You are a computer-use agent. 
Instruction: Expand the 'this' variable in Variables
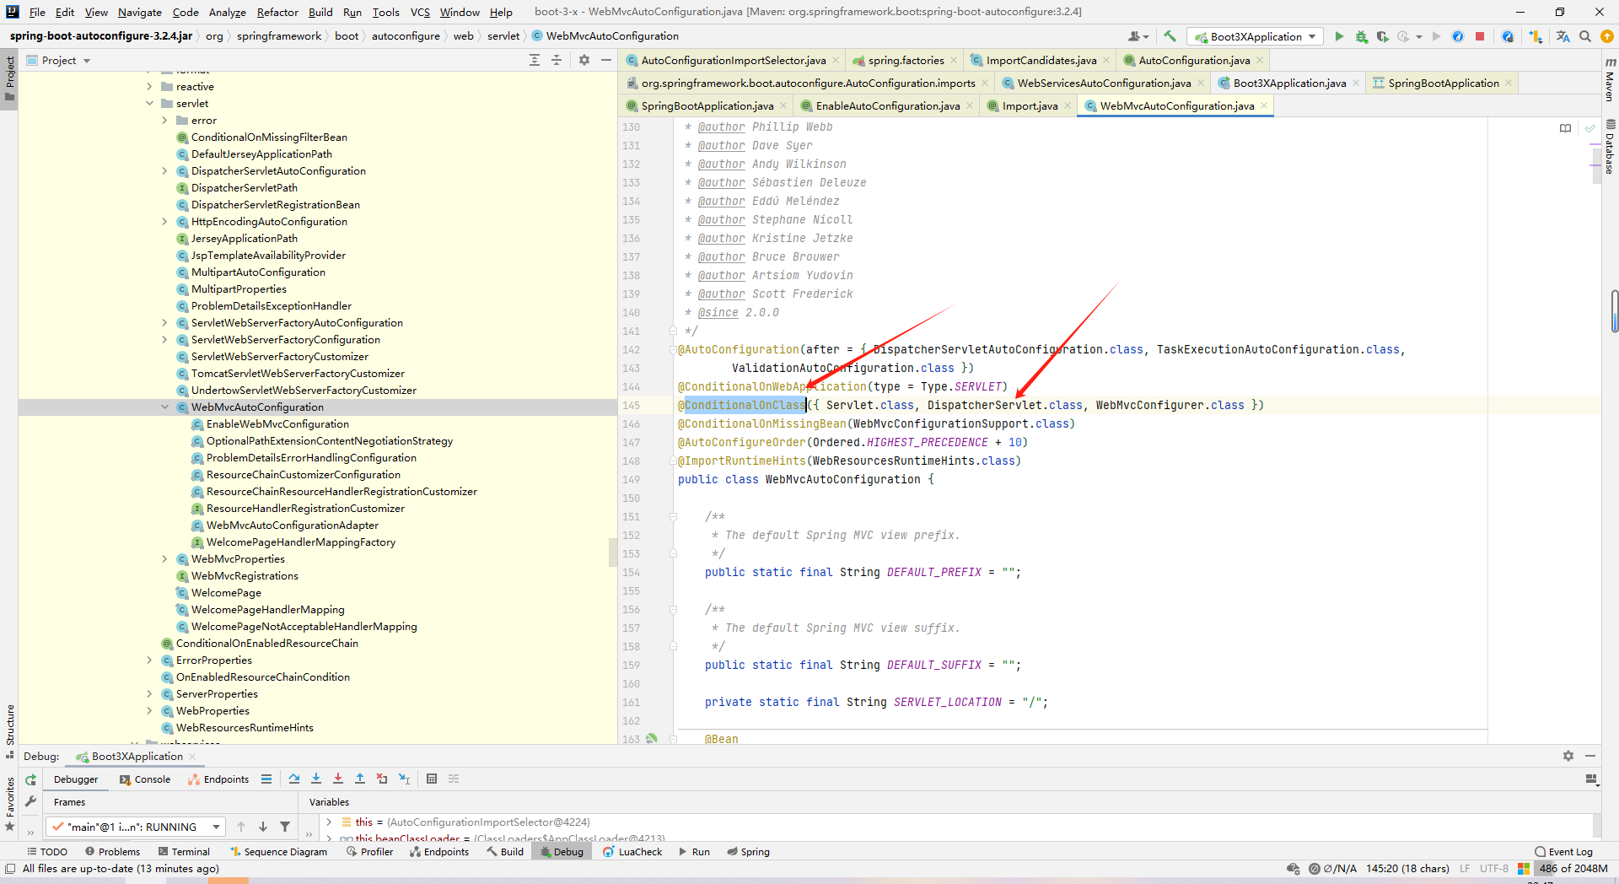point(329,822)
